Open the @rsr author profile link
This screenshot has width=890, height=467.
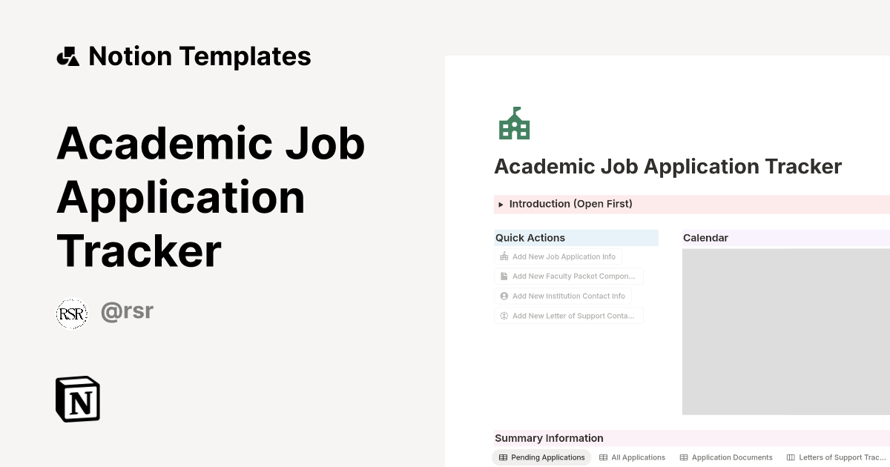[x=127, y=311]
